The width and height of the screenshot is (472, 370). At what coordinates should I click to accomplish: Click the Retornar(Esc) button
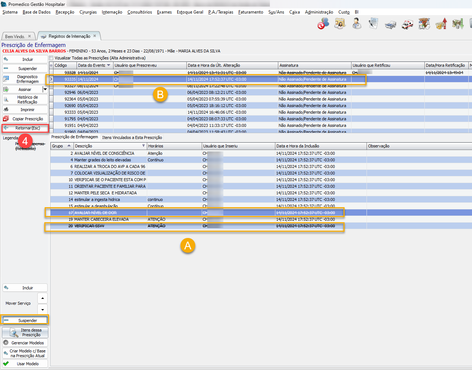[x=25, y=128]
